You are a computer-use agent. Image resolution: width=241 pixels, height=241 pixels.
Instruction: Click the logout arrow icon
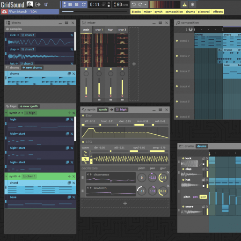coord(37,4)
